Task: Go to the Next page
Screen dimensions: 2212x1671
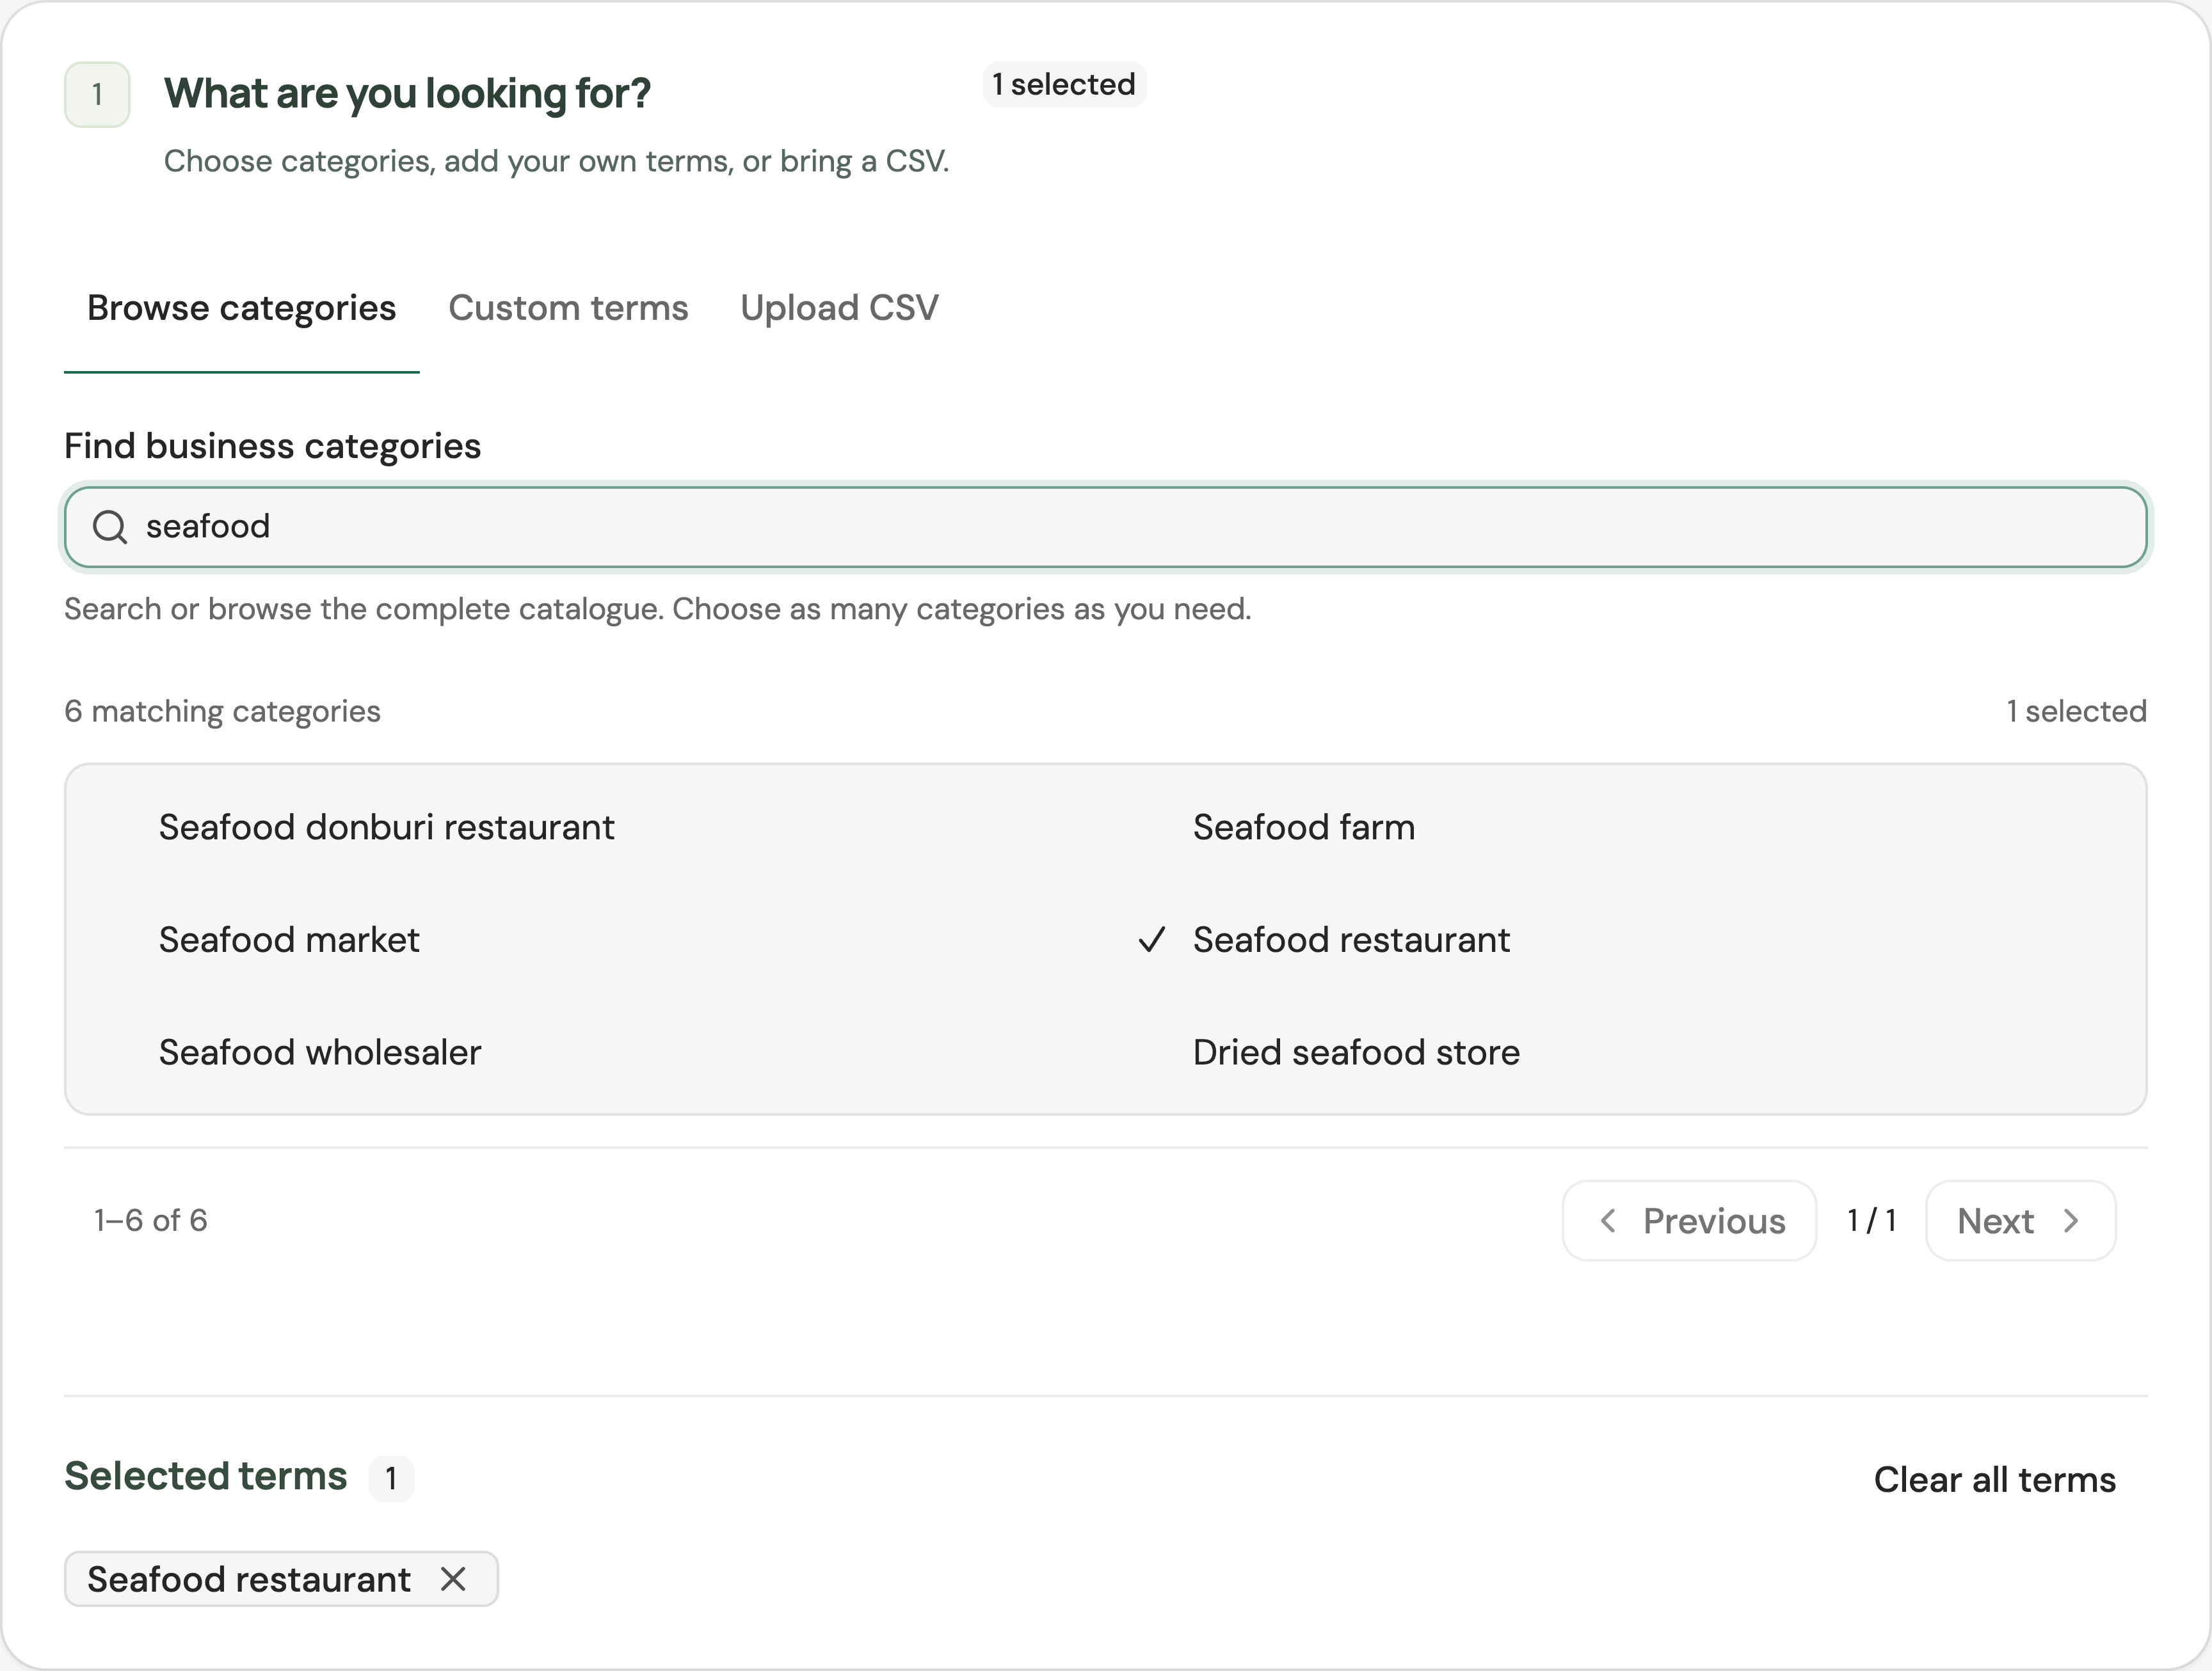Action: tap(2020, 1220)
